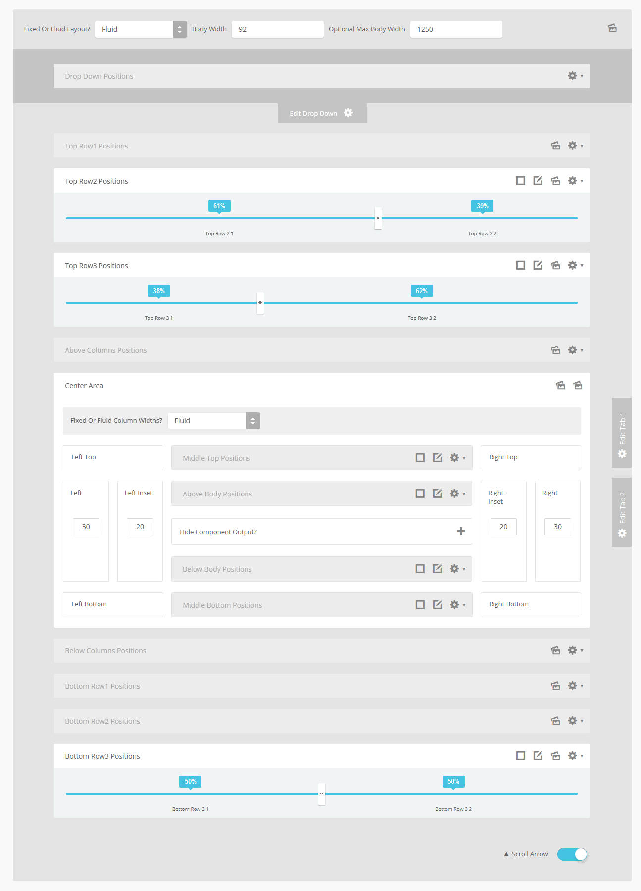Image resolution: width=641 pixels, height=891 pixels.
Task: Toggle the Scroll Arrow switch
Action: pyautogui.click(x=572, y=854)
